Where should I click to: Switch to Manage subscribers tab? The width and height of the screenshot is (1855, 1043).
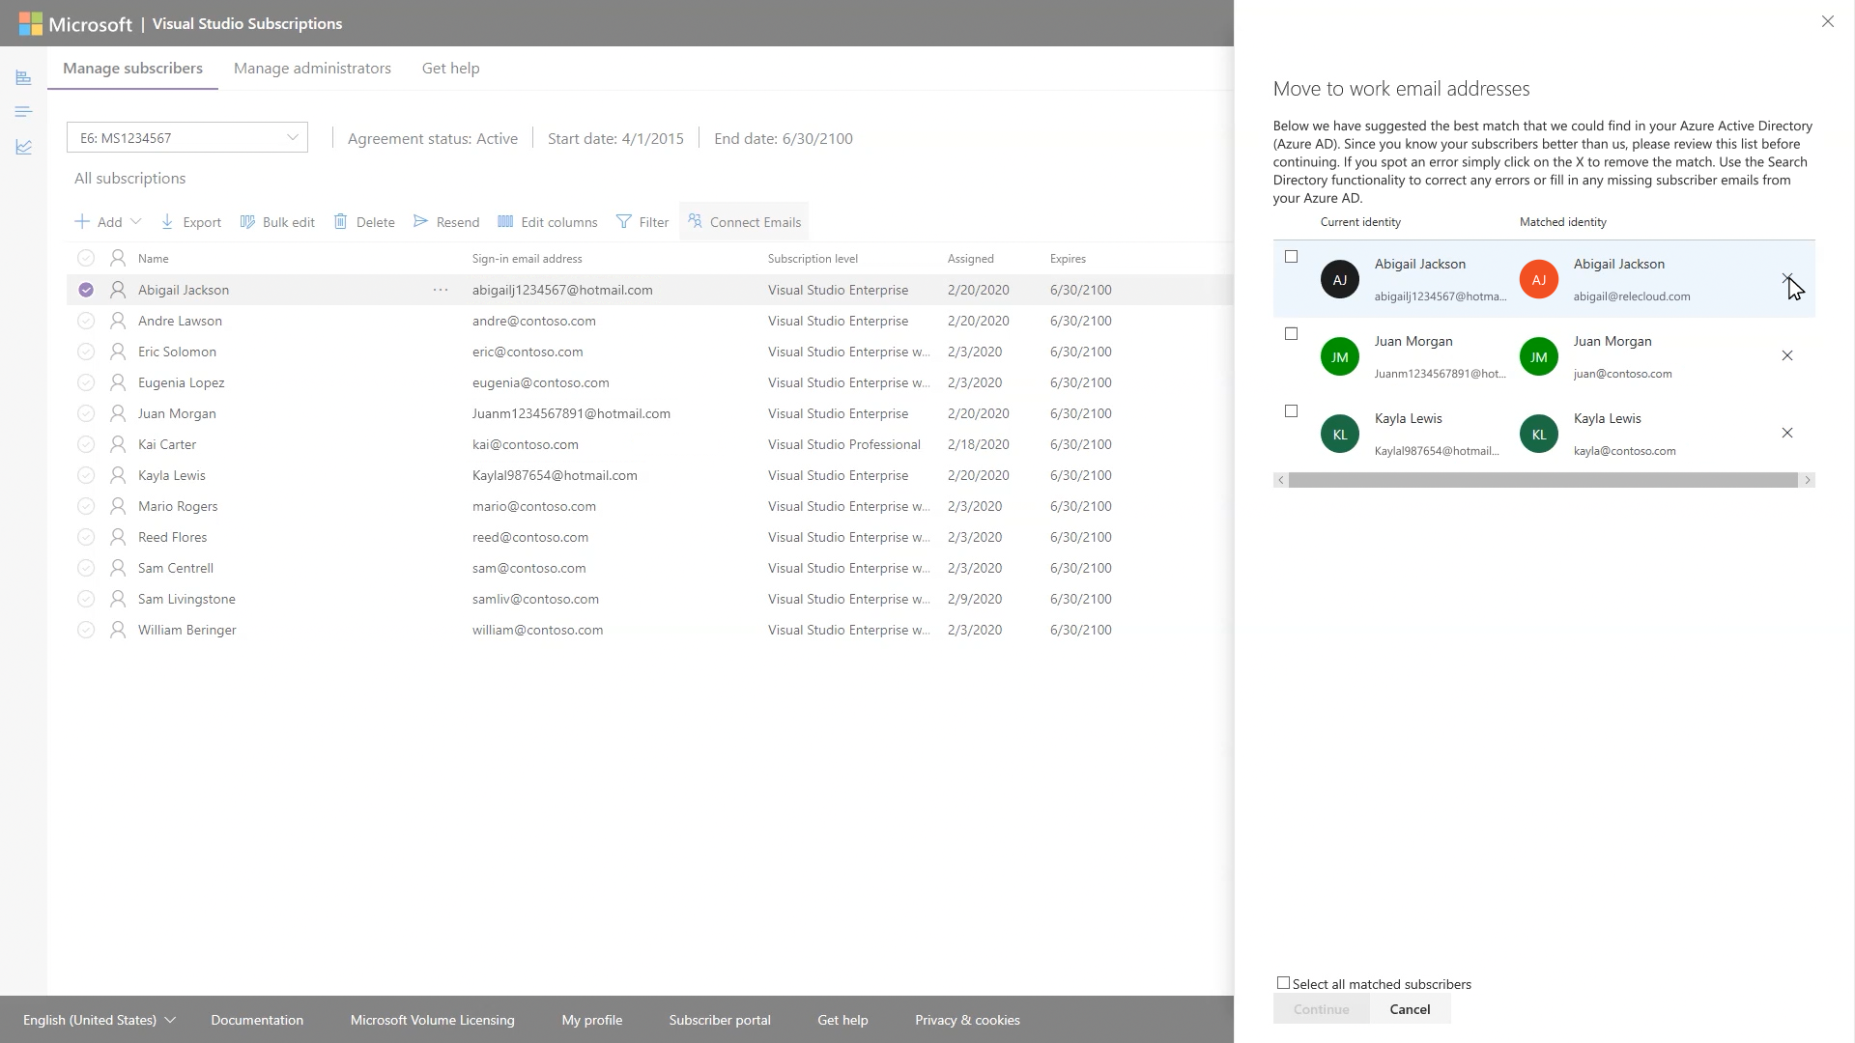132,68
